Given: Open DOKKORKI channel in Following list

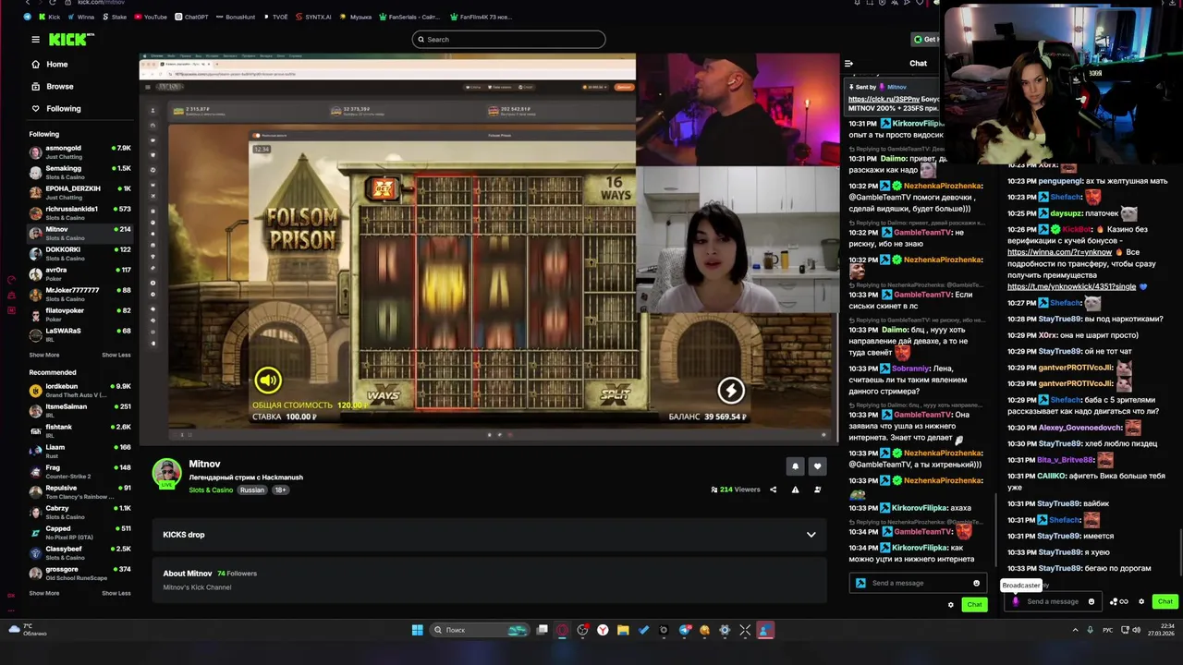Looking at the screenshot, I should click(x=80, y=253).
